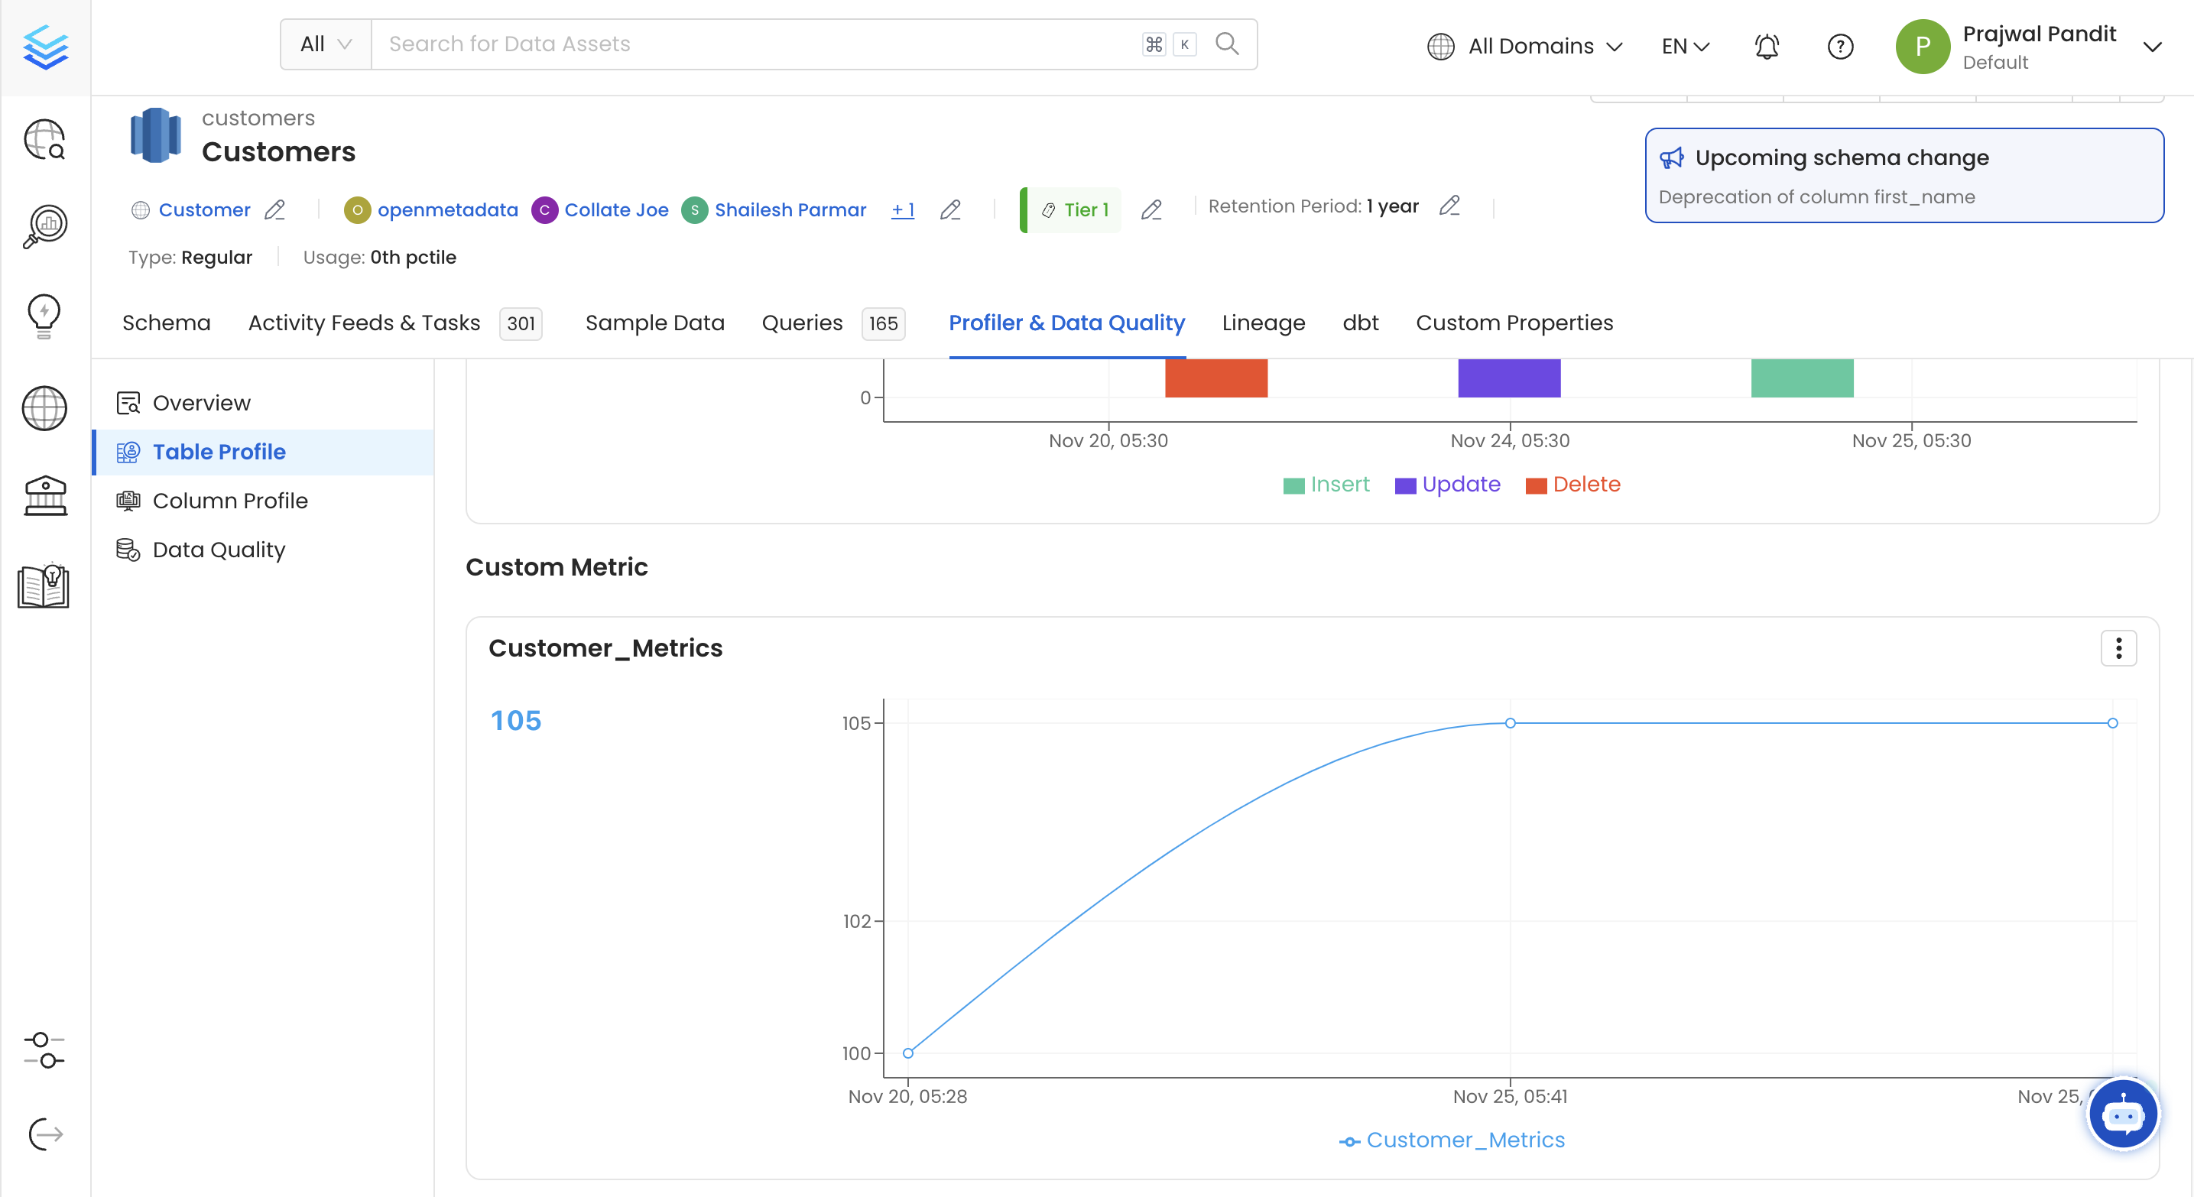Open the Sample Data tab
Viewport: 2194px width, 1197px height.
[654, 323]
